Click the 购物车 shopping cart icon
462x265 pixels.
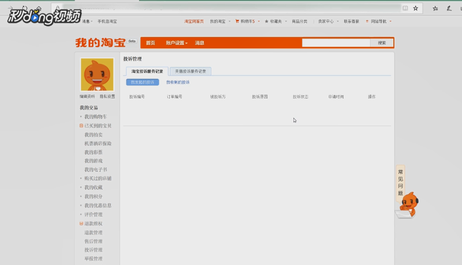coord(237,21)
